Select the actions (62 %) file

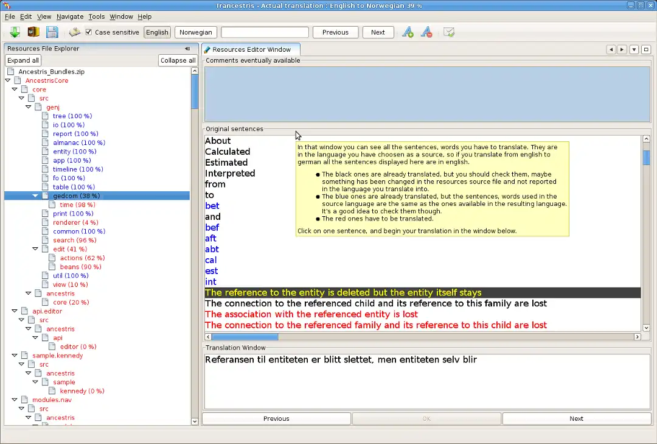(x=82, y=258)
